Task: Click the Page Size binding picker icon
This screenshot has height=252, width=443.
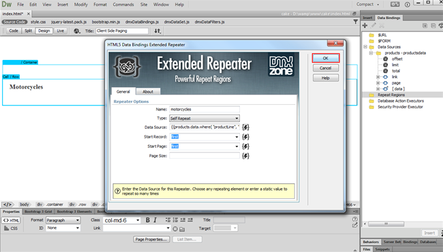Action: (x=245, y=156)
